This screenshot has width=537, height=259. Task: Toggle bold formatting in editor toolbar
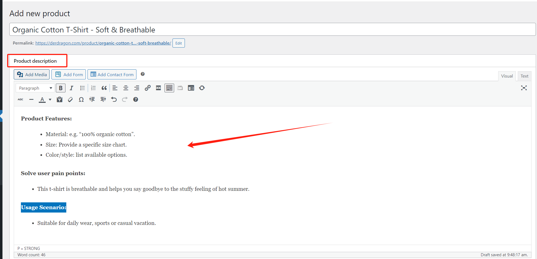[61, 88]
